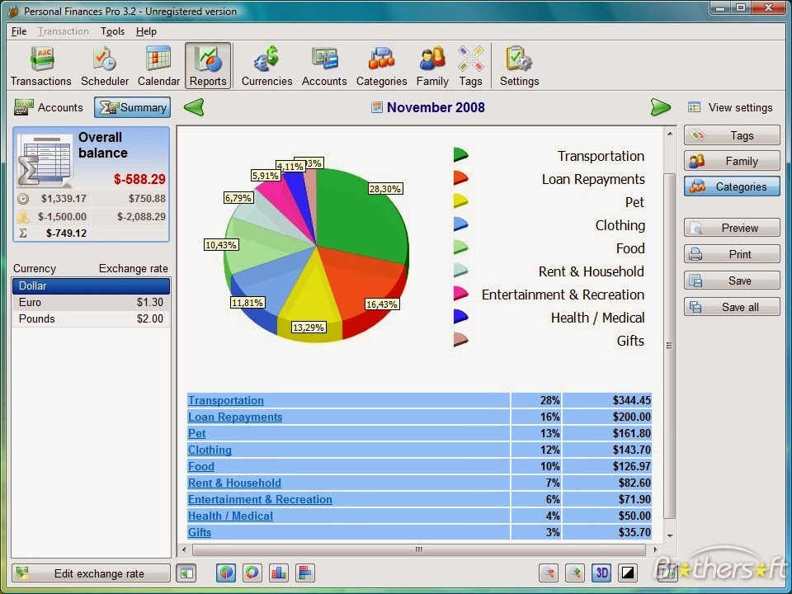Open the Tools menu

point(112,31)
